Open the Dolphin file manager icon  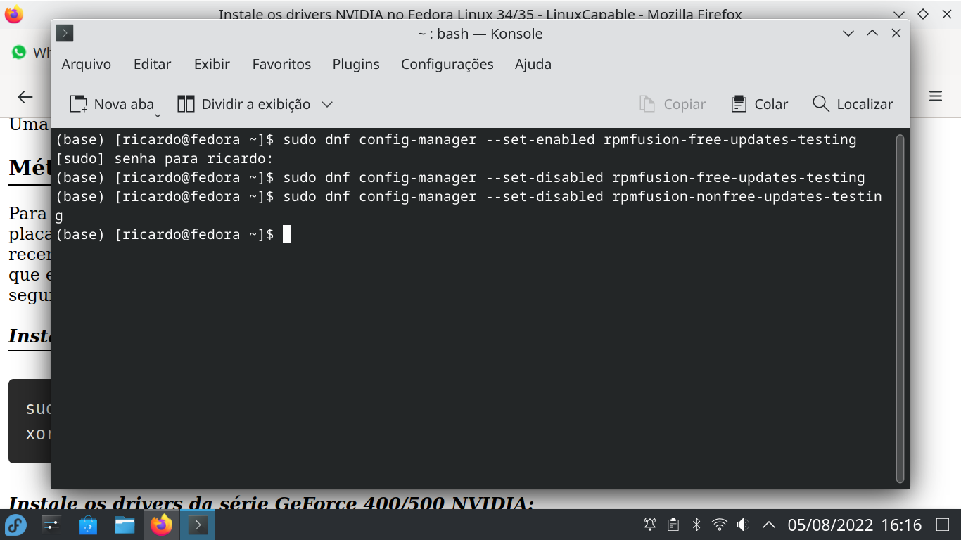[125, 525]
